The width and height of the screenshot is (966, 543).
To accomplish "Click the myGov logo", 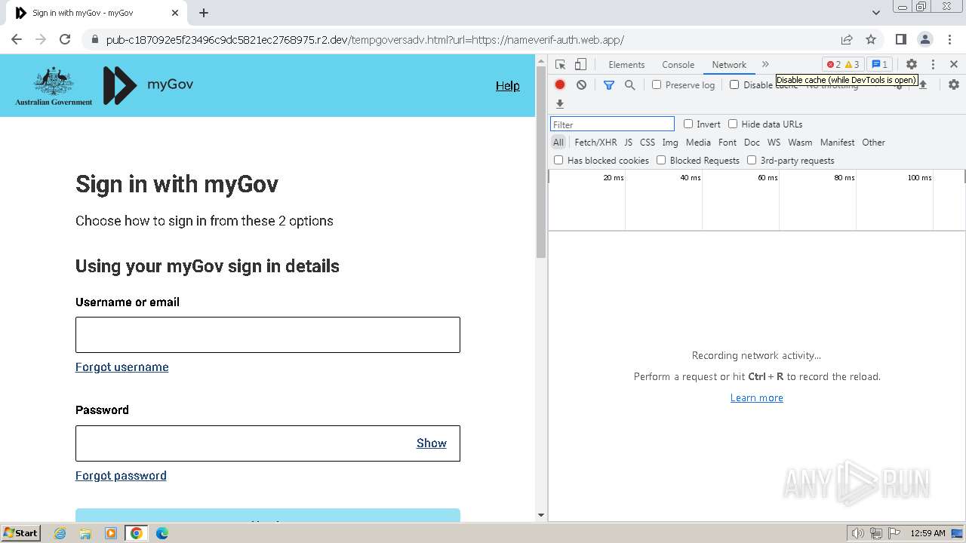I will point(148,85).
